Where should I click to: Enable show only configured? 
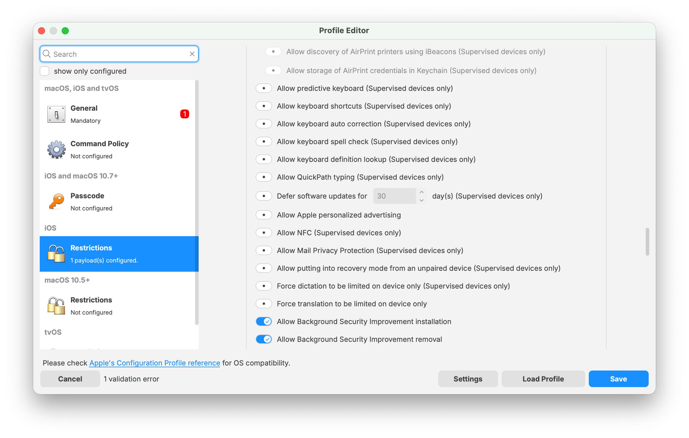click(45, 71)
